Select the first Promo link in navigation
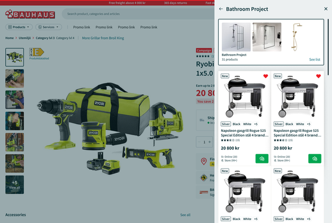The image size is (332, 223). coord(82,27)
